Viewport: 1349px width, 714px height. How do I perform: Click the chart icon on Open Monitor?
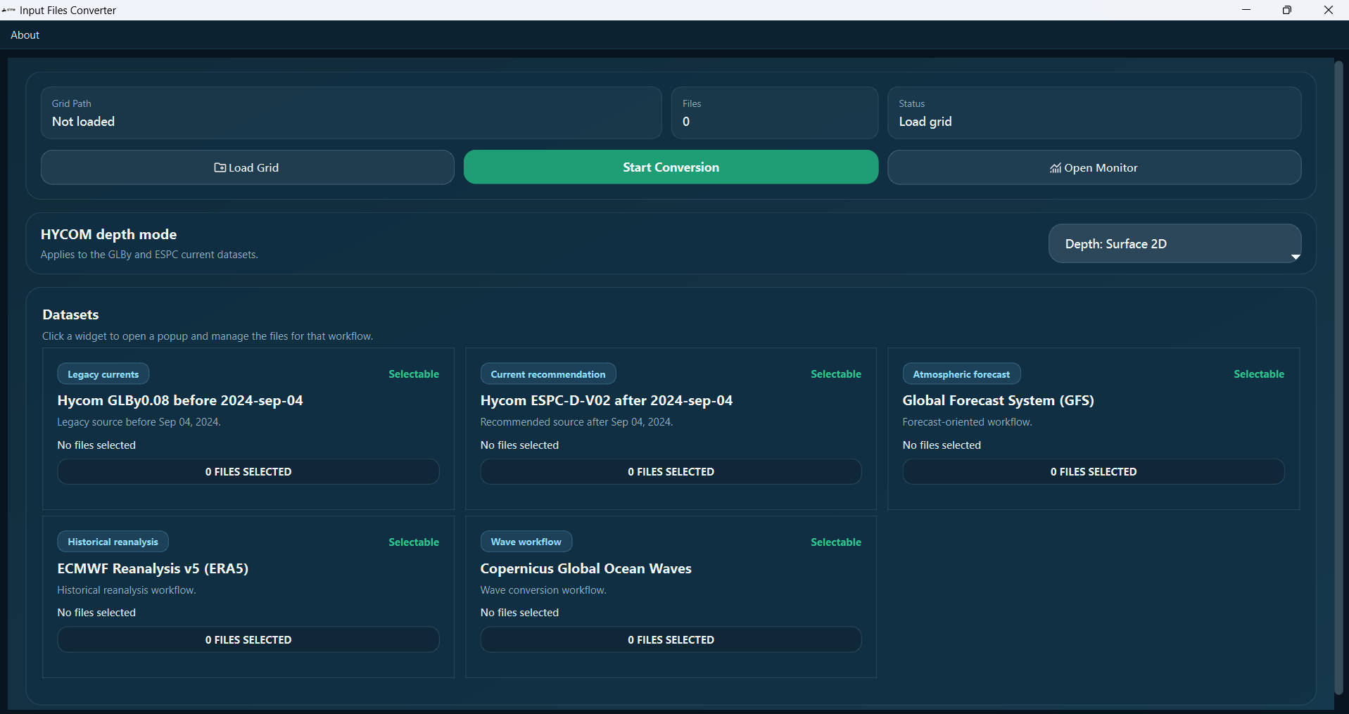[1056, 168]
